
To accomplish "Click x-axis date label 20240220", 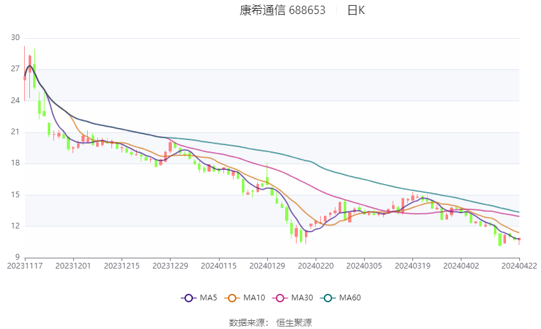I will click(x=316, y=266).
